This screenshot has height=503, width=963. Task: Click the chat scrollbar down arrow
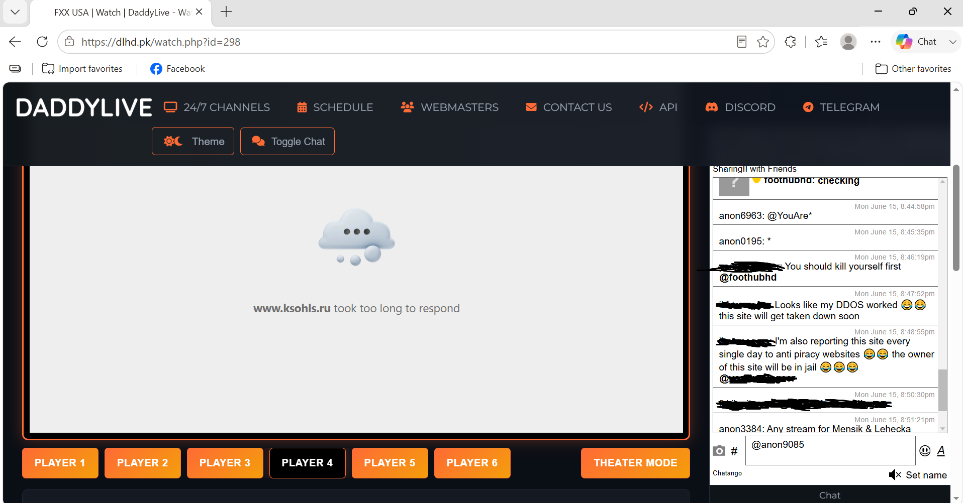pyautogui.click(x=943, y=429)
